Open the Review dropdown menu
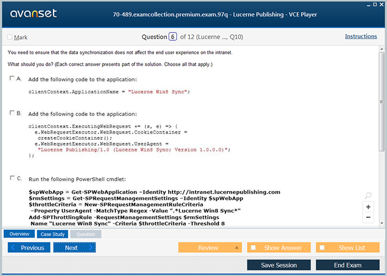387x276 pixels. tap(210, 248)
